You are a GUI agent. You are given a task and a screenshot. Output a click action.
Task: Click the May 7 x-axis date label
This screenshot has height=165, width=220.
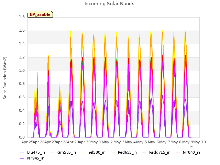[x=165, y=142]
